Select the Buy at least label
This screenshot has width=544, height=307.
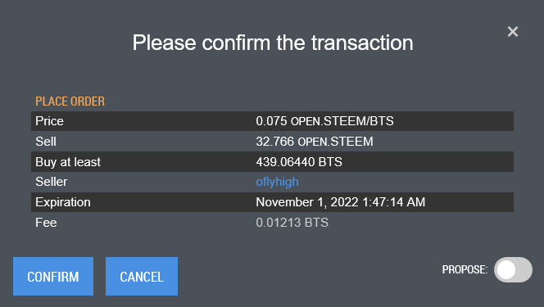point(68,162)
